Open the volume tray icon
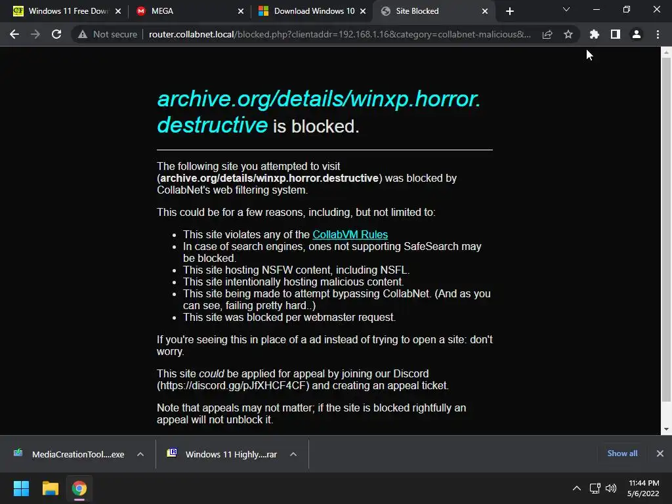Screen dimensions: 672x504 pyautogui.click(x=611, y=488)
